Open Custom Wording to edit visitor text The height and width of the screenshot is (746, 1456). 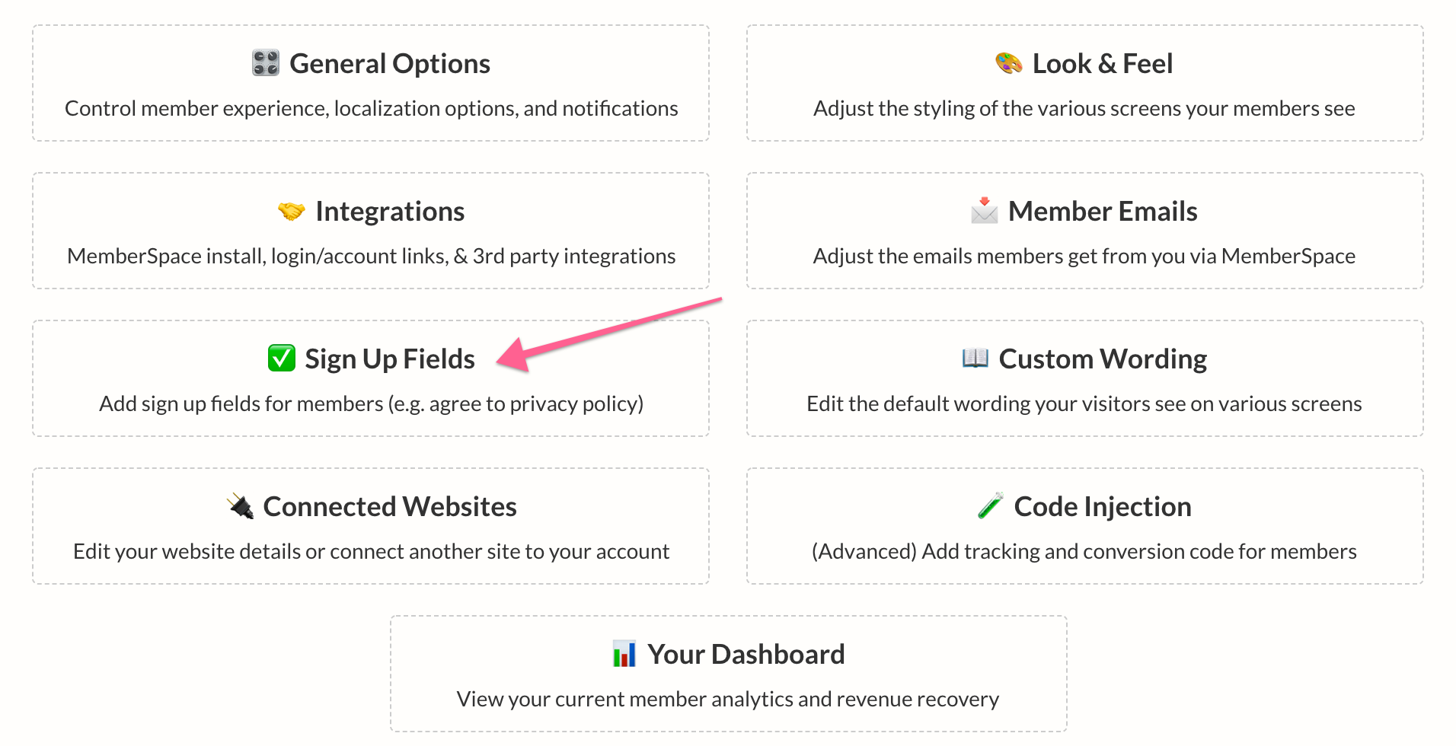pos(1085,378)
